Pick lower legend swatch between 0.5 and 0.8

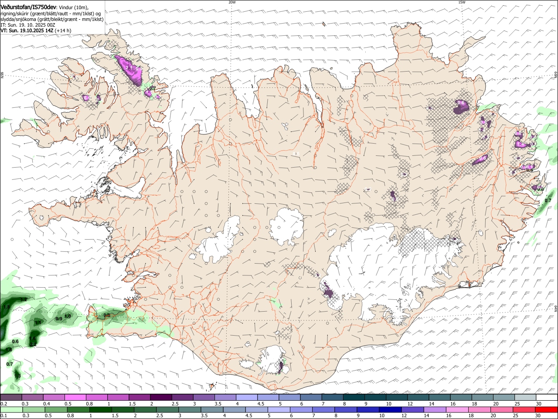pos(56,409)
